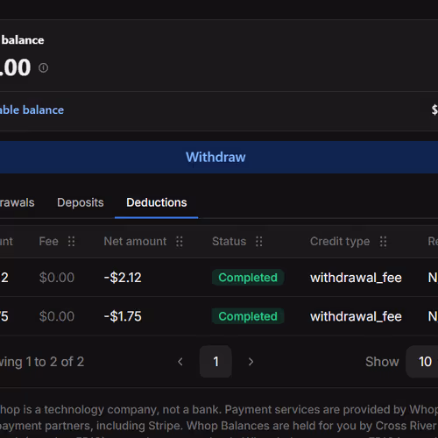Go to the previous page arrow
Viewport: 438px width, 438px height.
coord(180,362)
